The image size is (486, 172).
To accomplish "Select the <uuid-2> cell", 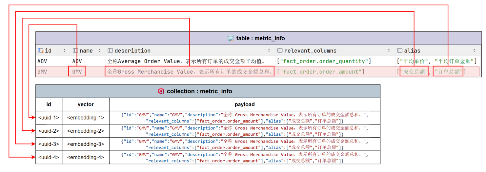I will click(49, 131).
